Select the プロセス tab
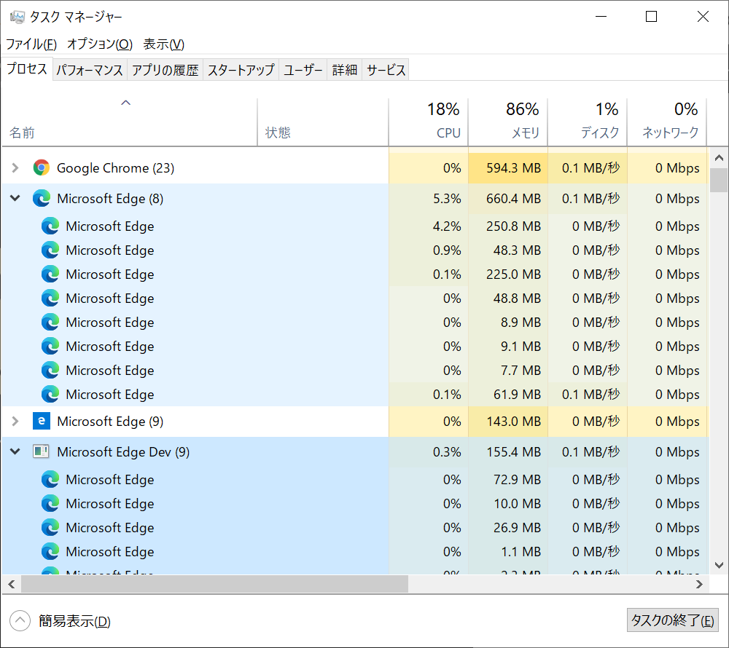Screen dimensions: 729x648 tap(27, 68)
